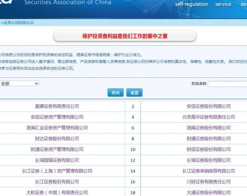247x196 pixels.
Task: Open 财达证券股份有限公司 company link
Action: pos(57,139)
